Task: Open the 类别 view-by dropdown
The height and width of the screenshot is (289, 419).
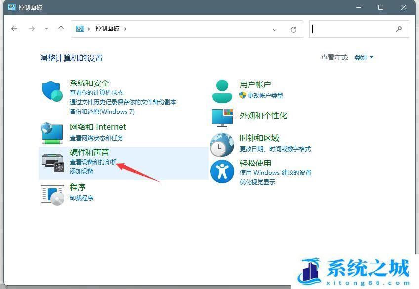Action: pyautogui.click(x=364, y=57)
